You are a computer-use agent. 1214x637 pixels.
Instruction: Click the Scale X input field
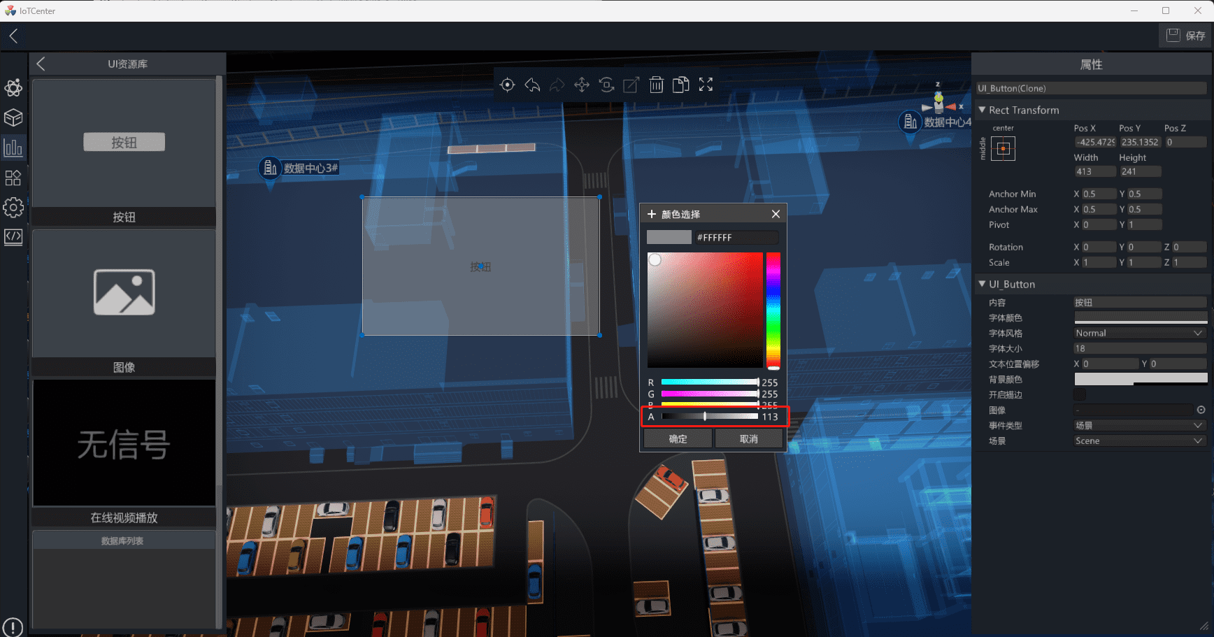coord(1099,262)
